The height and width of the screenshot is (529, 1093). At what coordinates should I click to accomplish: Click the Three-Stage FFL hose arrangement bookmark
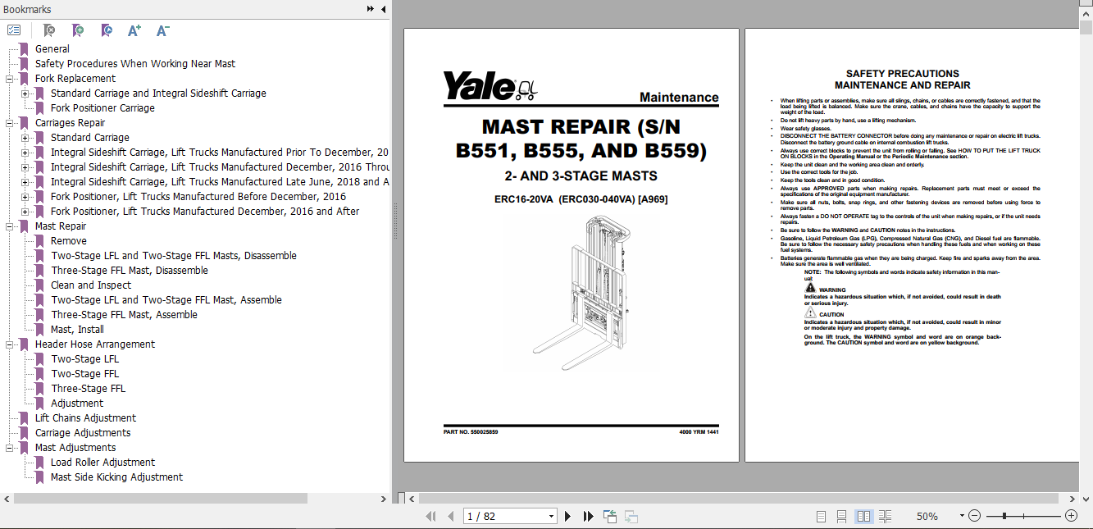pyautogui.click(x=88, y=389)
